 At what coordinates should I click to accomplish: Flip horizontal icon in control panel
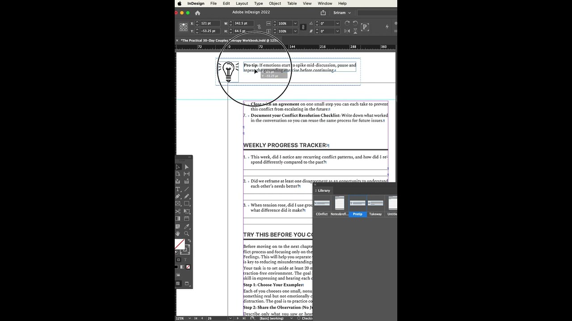tap(347, 31)
